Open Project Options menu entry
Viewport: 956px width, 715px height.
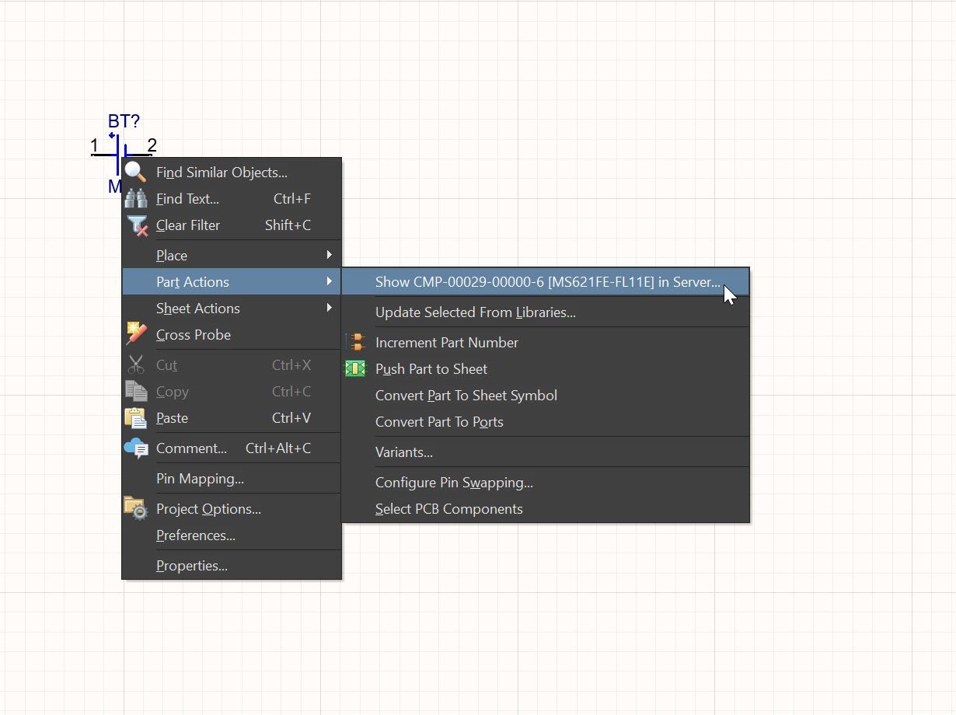pyautogui.click(x=232, y=509)
